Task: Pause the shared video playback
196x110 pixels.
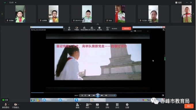Action: 98,95
